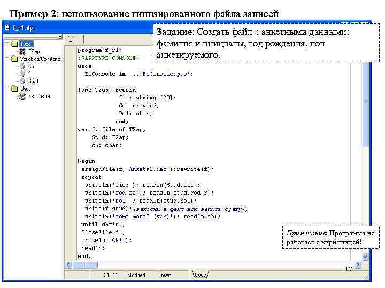Click the 'type TZap= record' line
The height and width of the screenshot is (288, 385).
(107, 90)
